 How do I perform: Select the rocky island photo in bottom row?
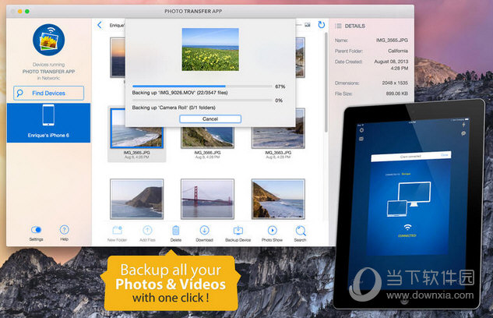[x=137, y=199]
